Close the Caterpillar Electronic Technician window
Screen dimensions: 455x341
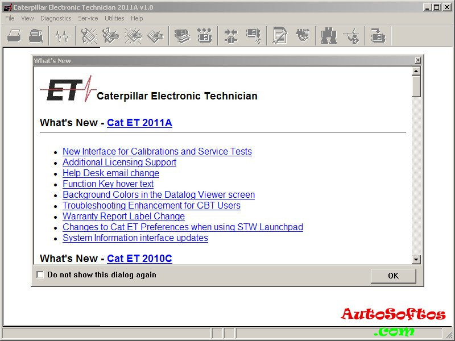(447, 7)
